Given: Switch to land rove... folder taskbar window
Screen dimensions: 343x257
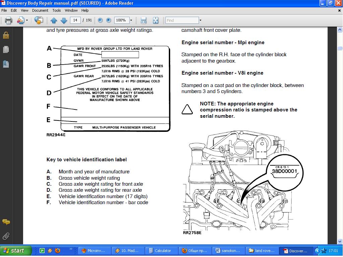Looking at the screenshot, I should (x=262, y=251).
